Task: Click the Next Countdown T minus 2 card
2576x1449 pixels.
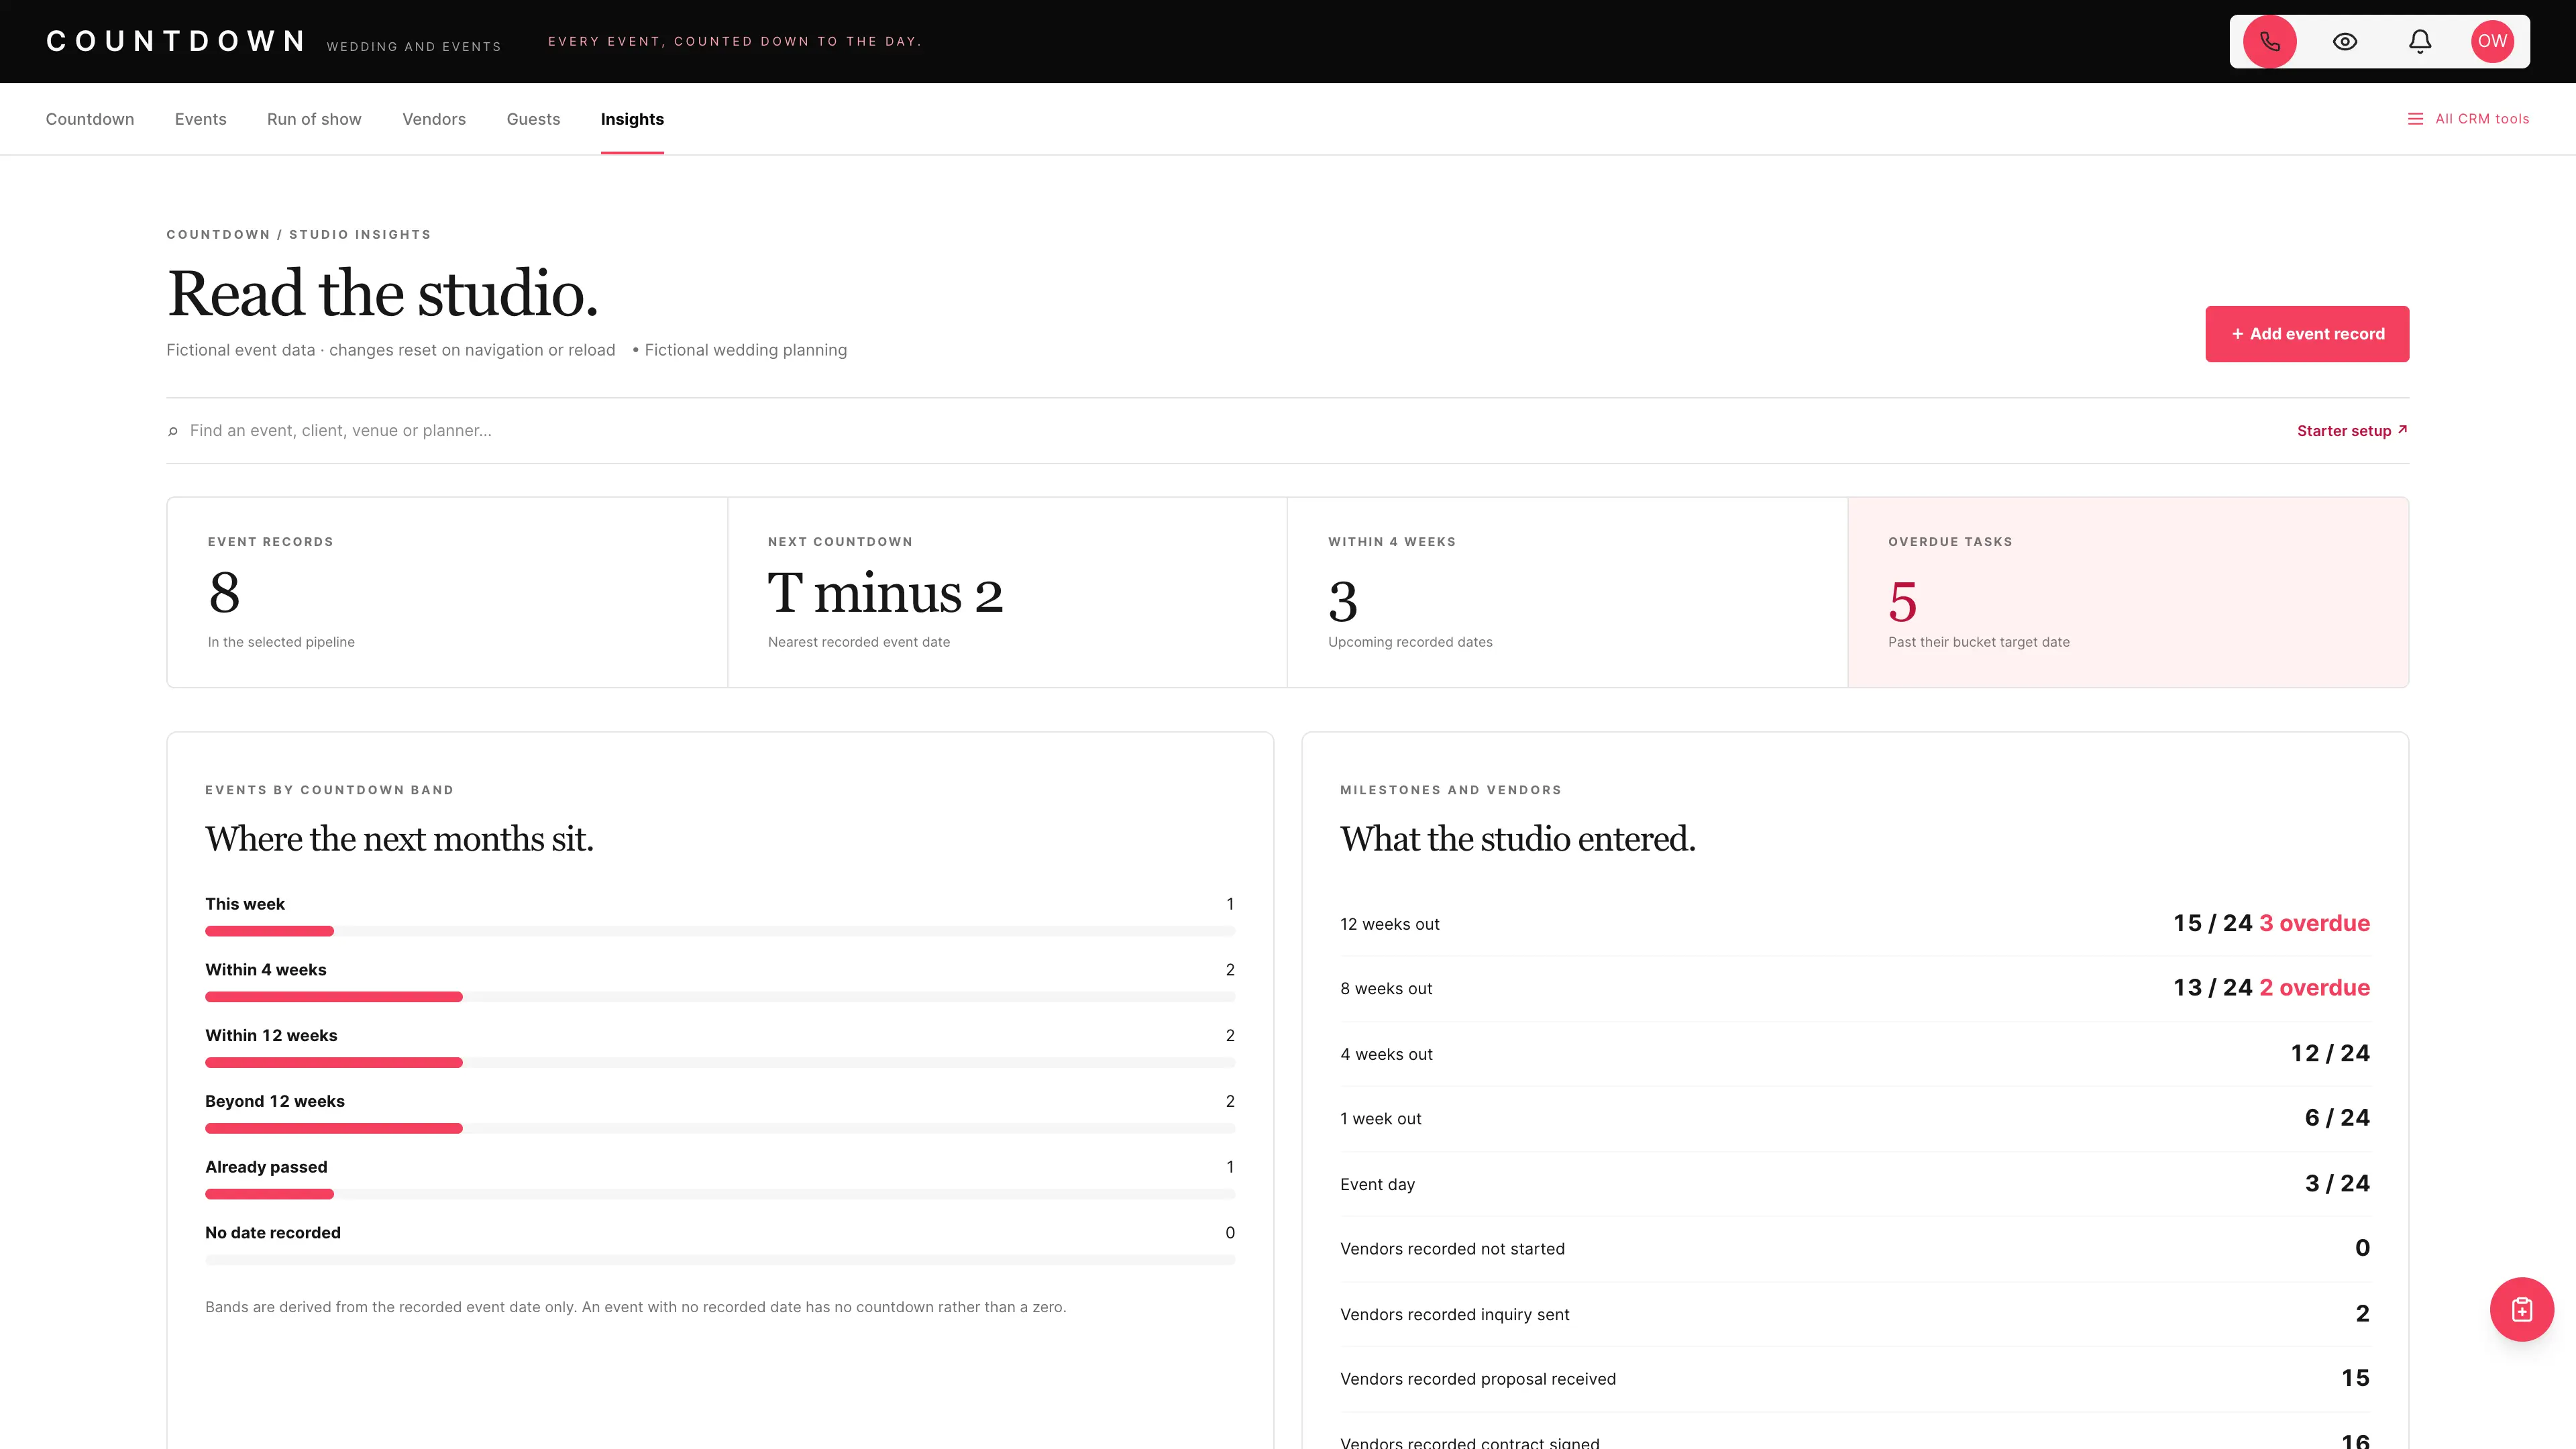Action: coord(1007,592)
